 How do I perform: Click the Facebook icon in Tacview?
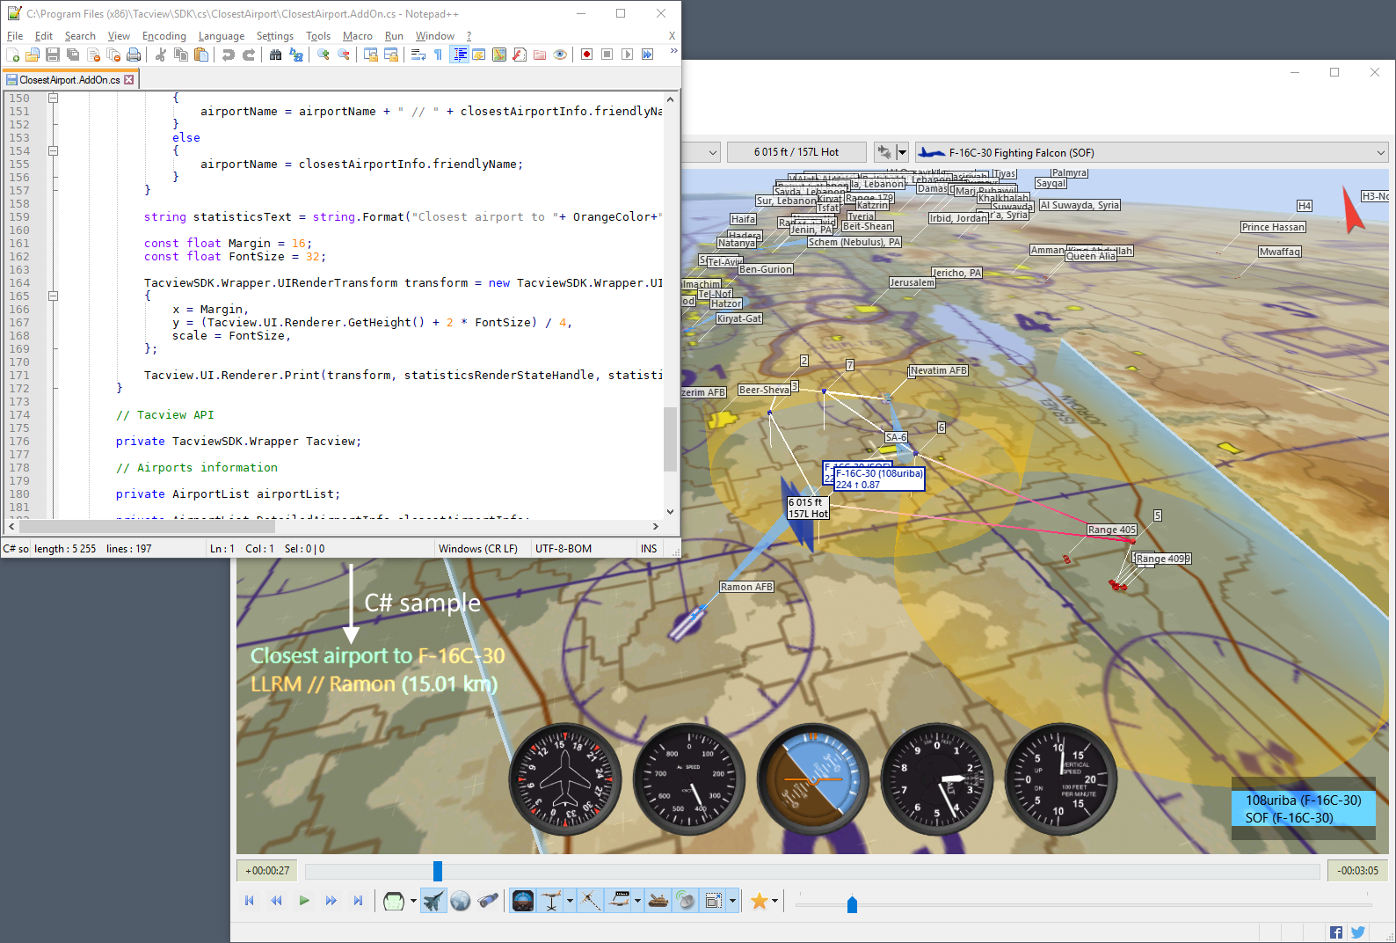pyautogui.click(x=1336, y=932)
